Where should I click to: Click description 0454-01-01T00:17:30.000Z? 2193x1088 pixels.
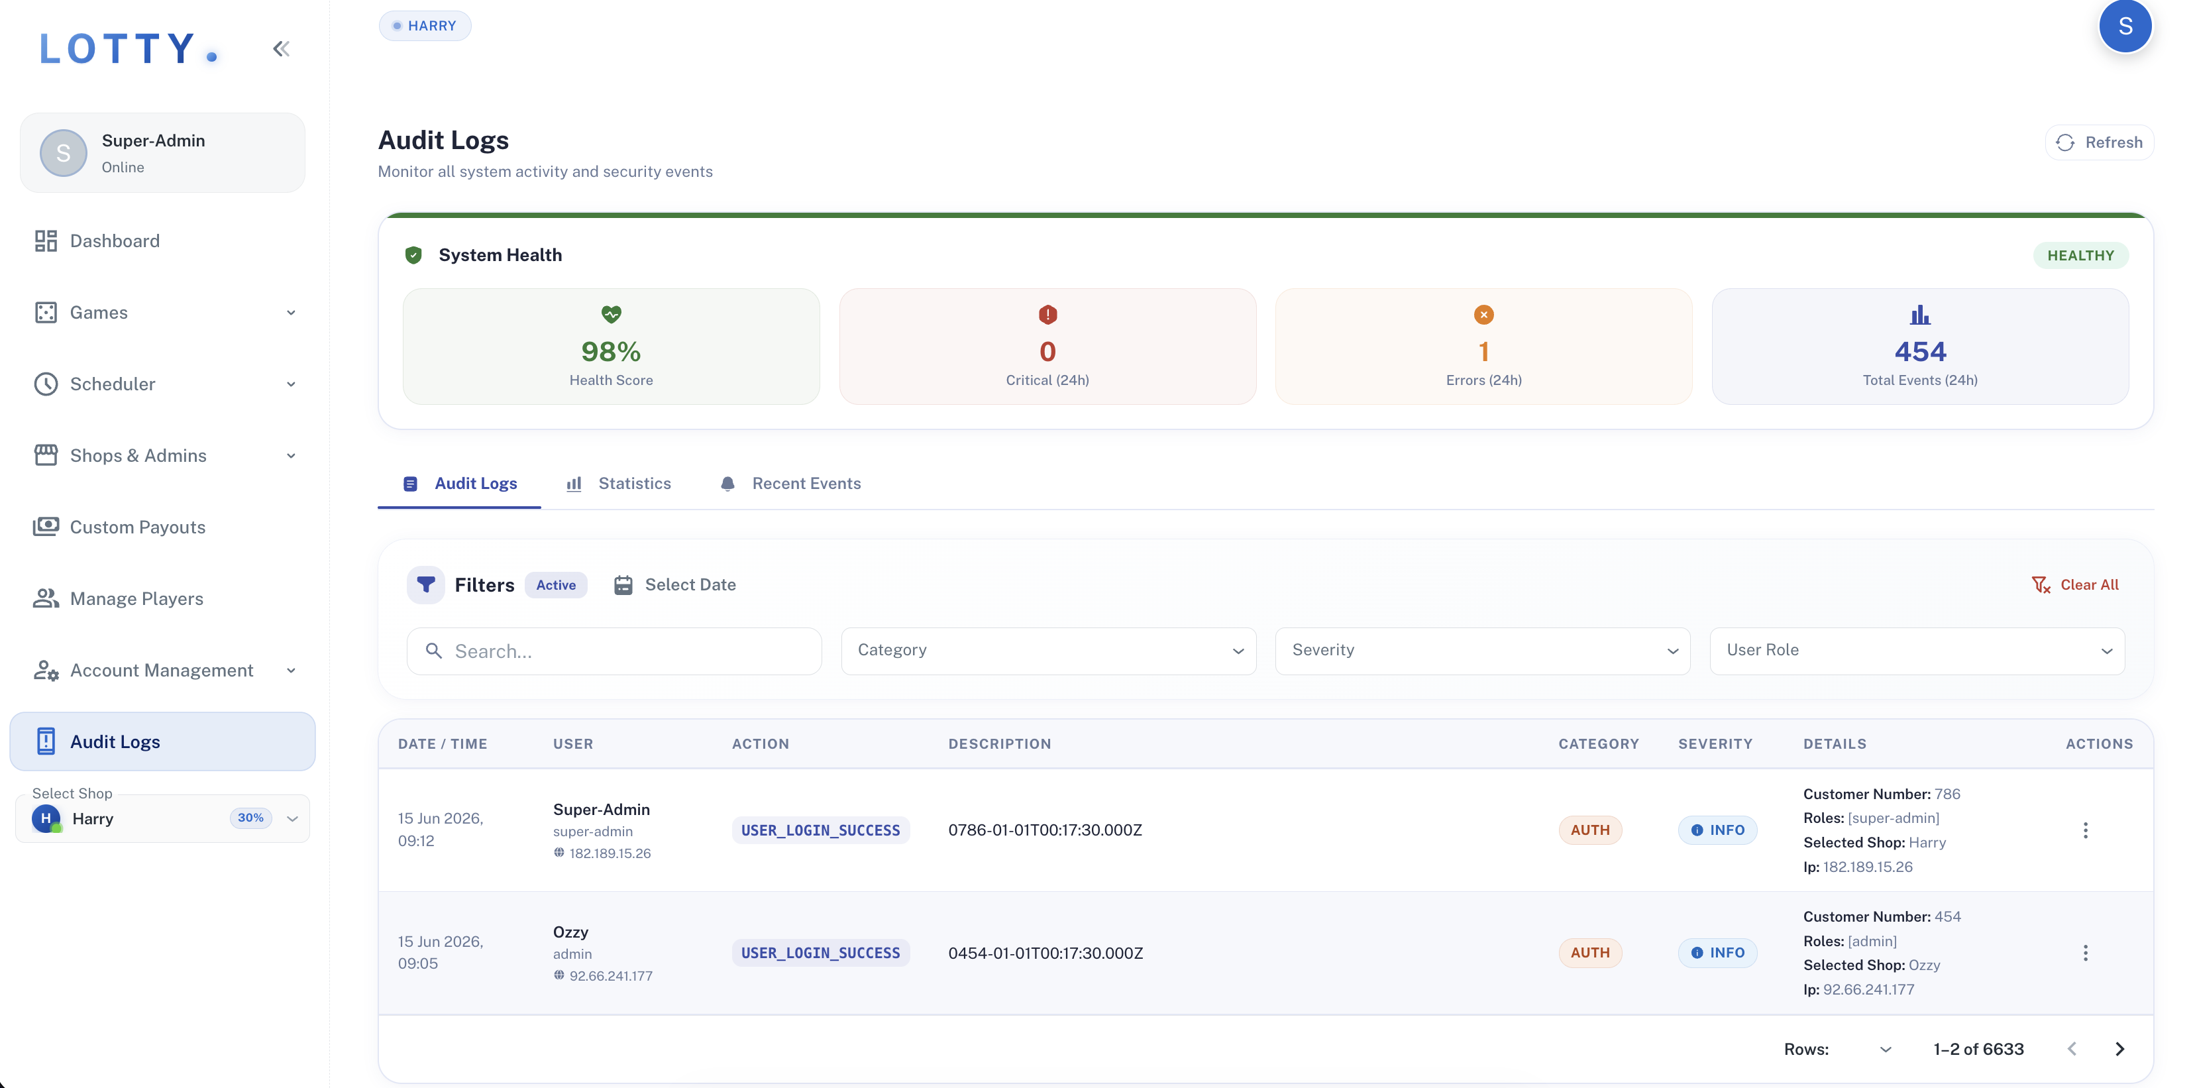pos(1045,953)
